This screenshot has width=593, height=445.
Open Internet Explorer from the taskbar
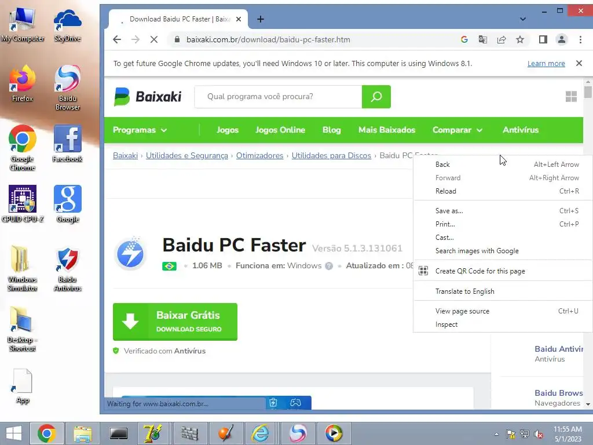[261, 433]
